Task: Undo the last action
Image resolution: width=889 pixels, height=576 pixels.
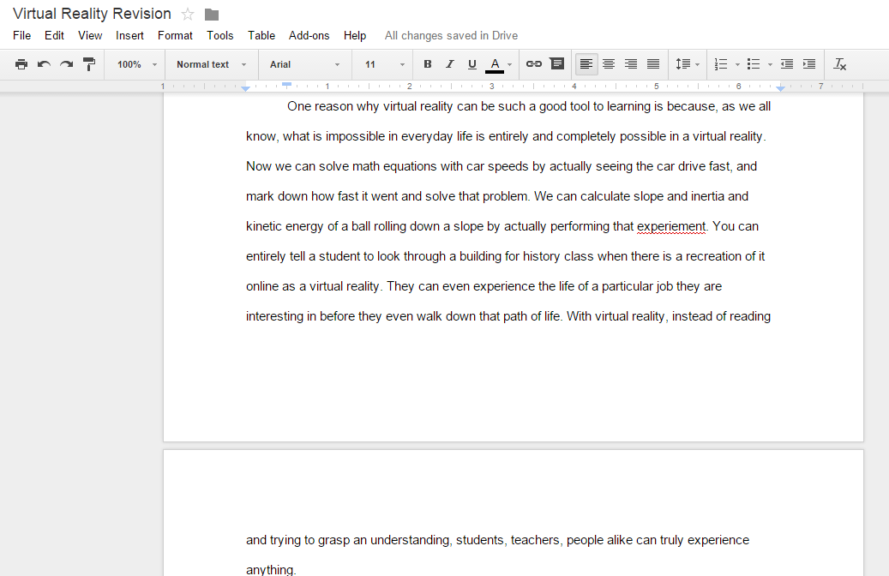Action: [x=44, y=64]
